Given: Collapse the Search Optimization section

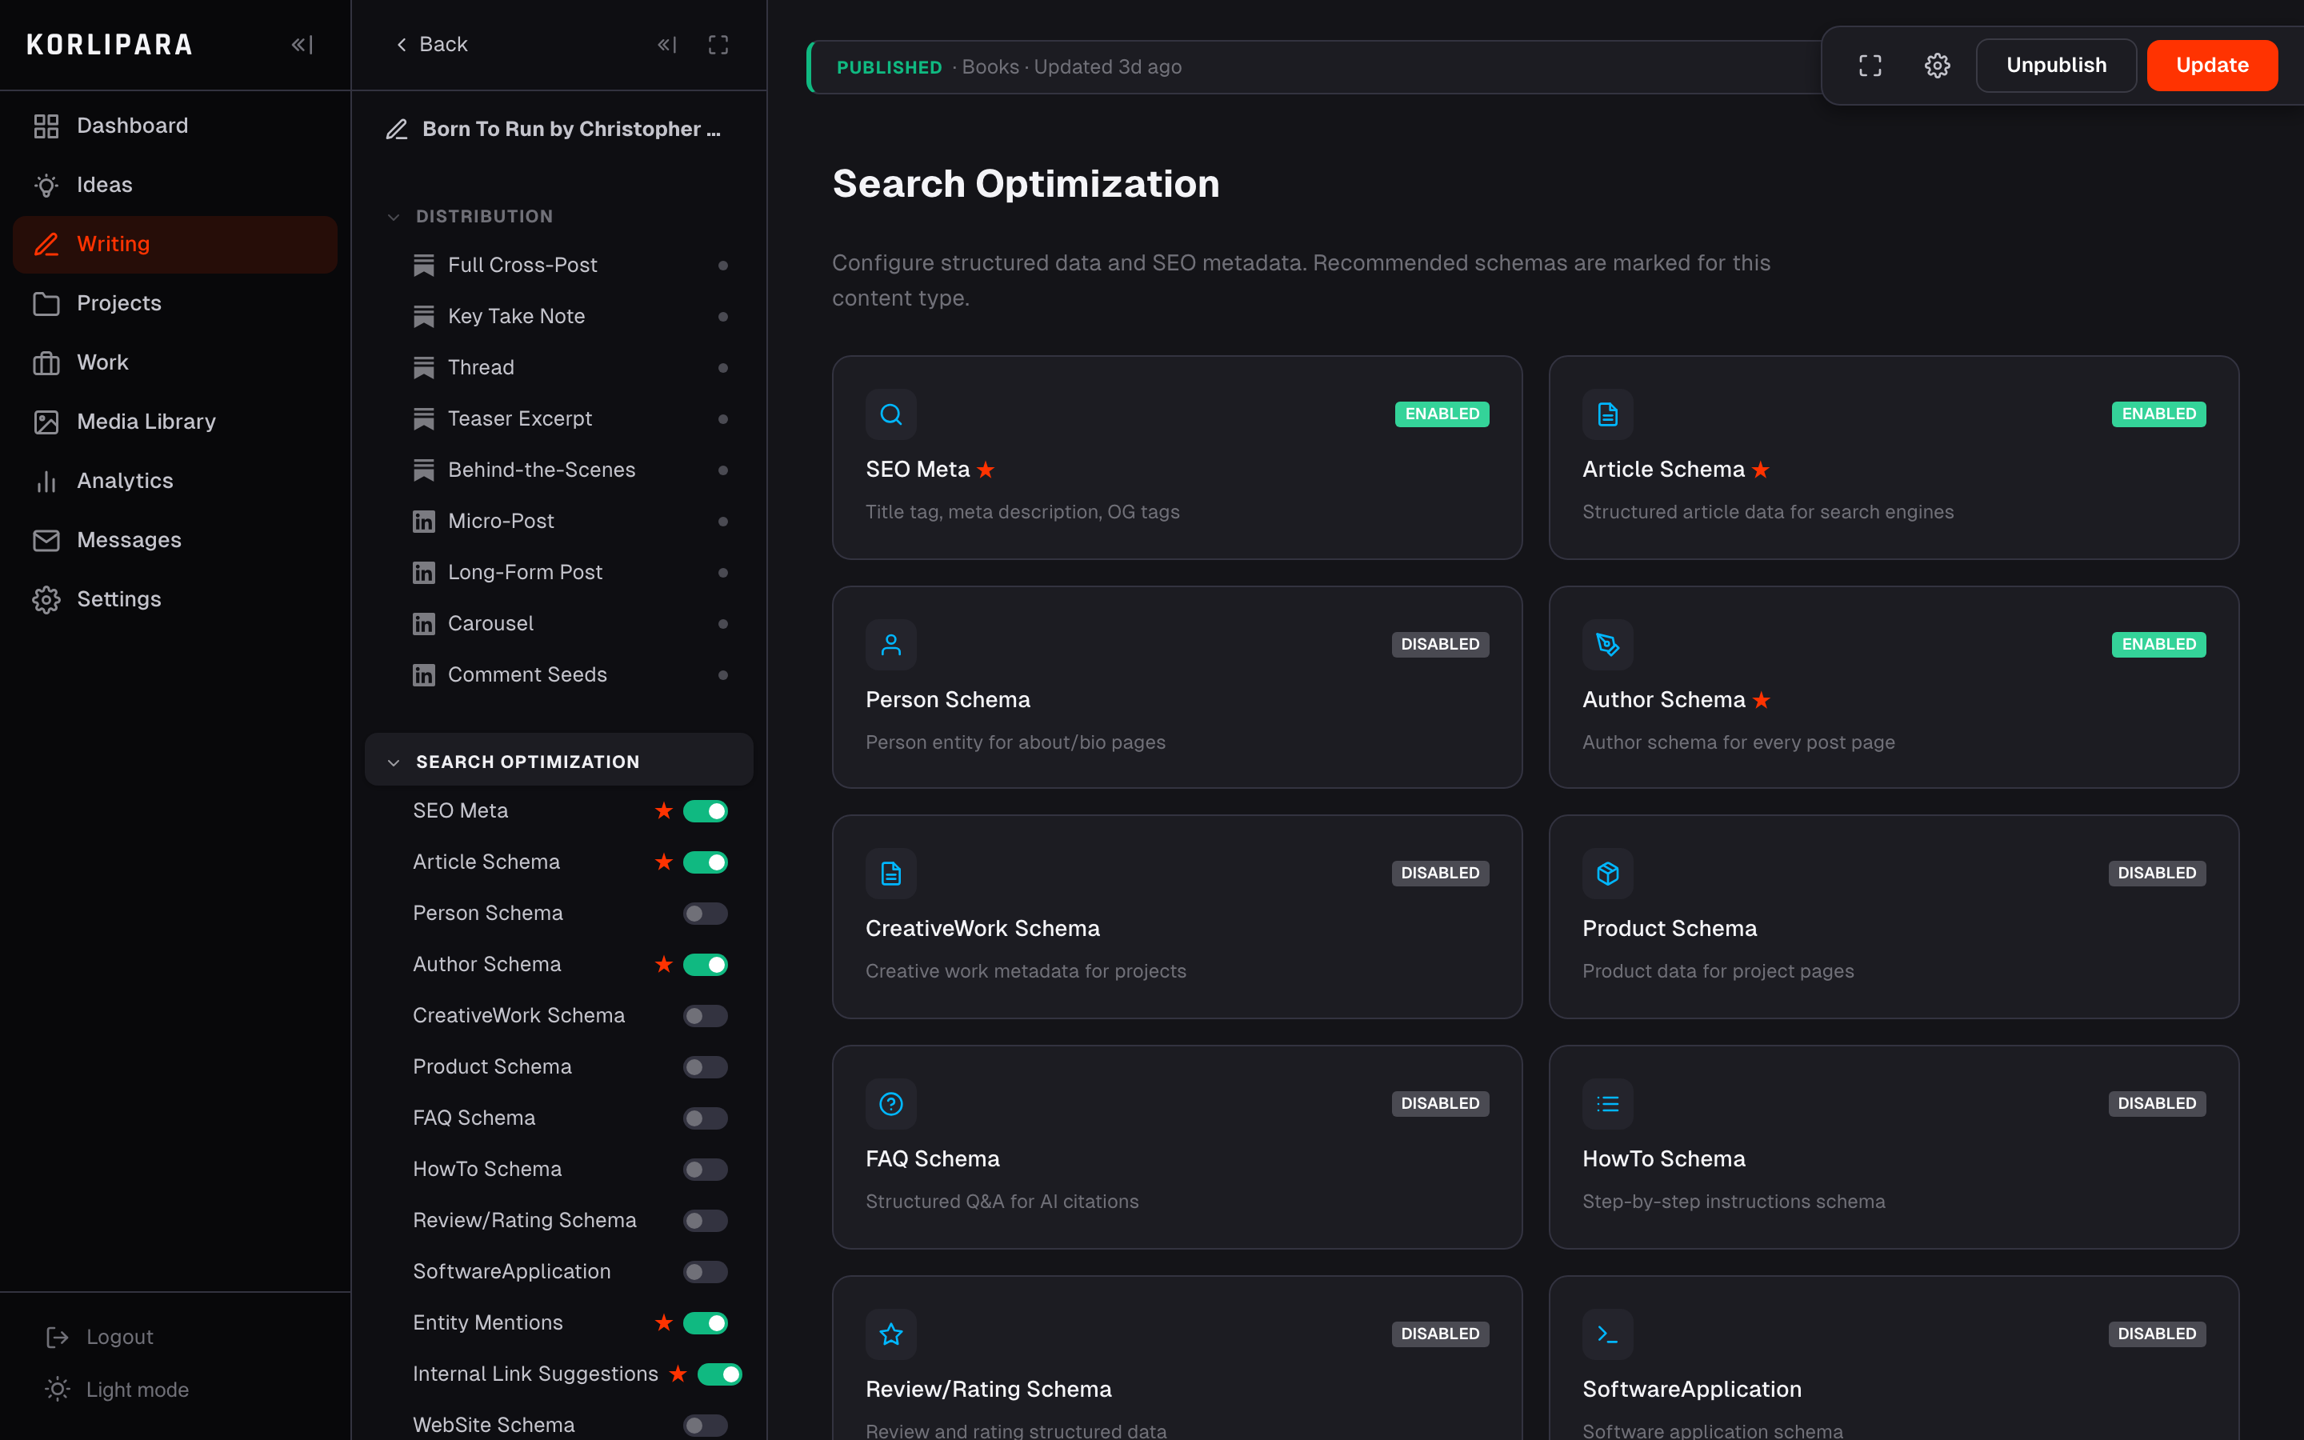Looking at the screenshot, I should tap(394, 762).
